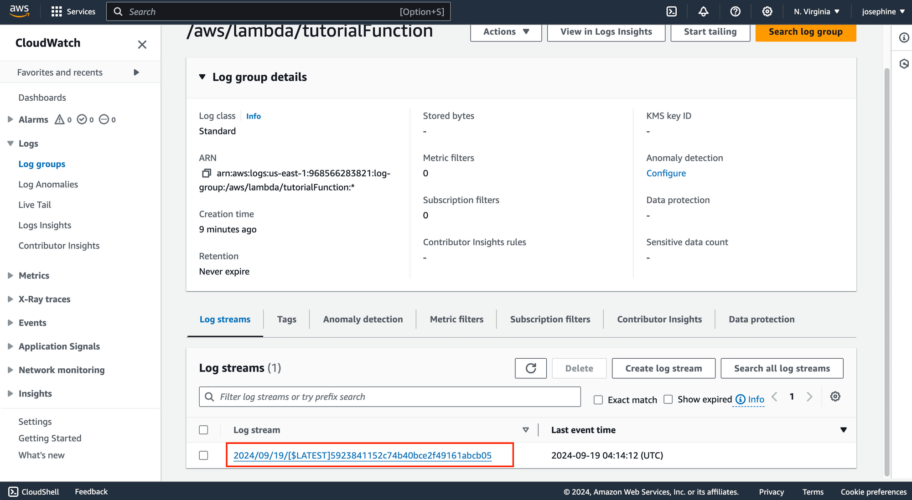The height and width of the screenshot is (500, 912).
Task: Switch to the Anomaly detection tab
Action: [x=363, y=320]
